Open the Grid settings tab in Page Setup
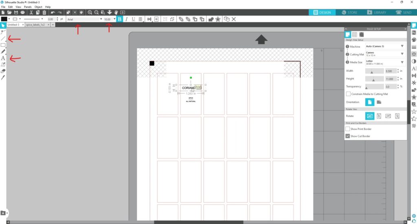 (x=355, y=35)
